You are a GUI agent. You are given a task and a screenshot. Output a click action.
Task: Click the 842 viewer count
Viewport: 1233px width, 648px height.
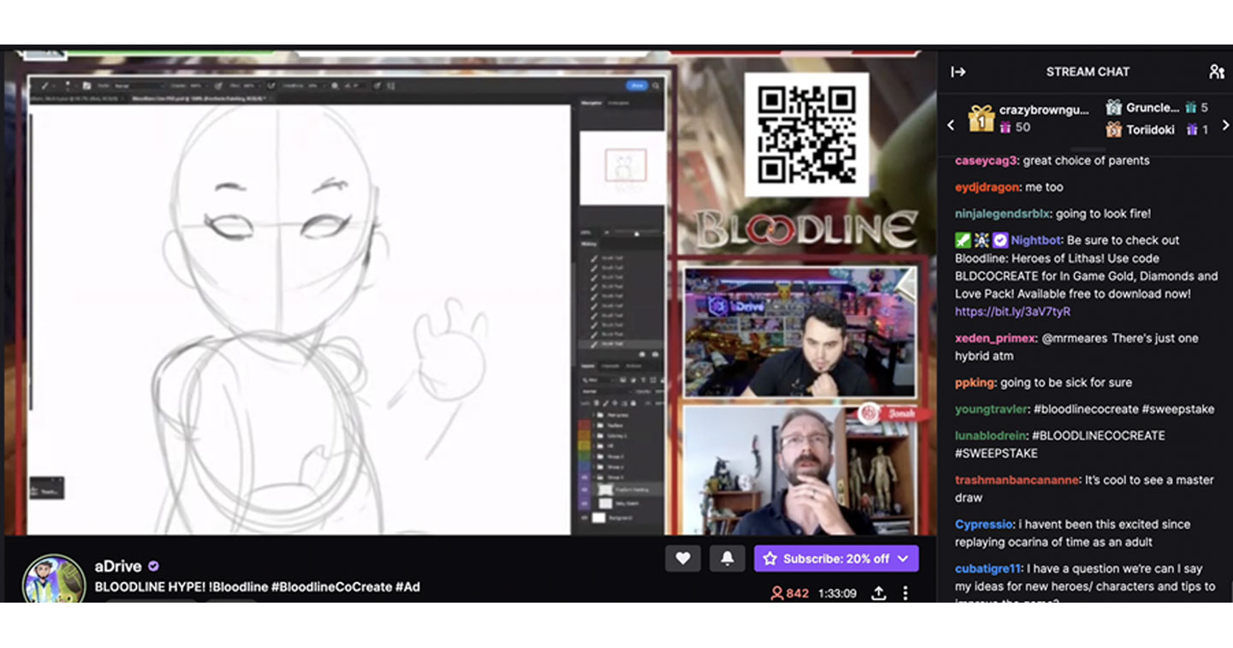point(789,593)
